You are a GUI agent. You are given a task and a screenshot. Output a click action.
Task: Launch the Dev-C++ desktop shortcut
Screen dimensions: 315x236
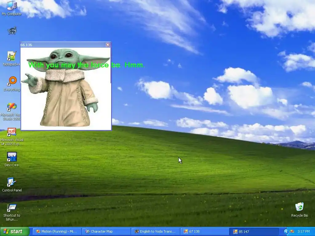click(x=12, y=159)
